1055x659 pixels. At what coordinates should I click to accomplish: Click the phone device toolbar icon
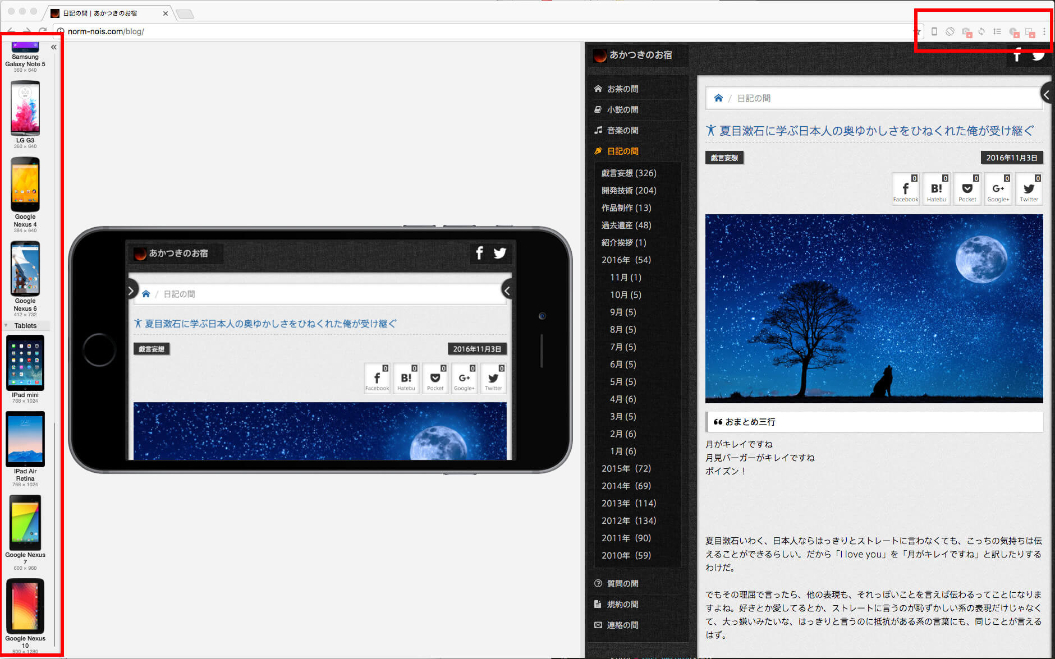pyautogui.click(x=934, y=31)
